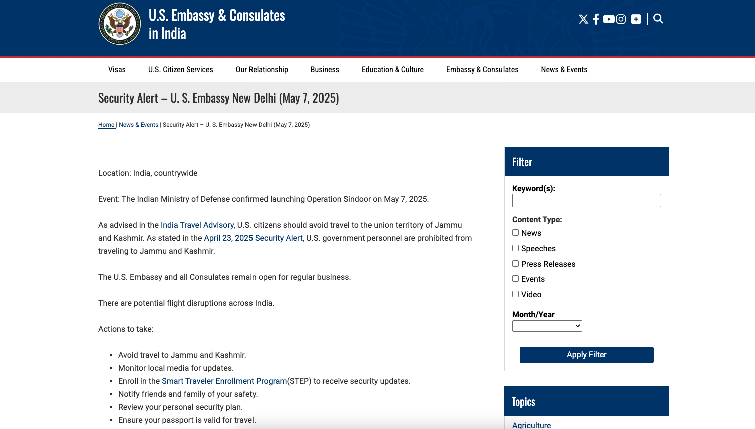Image resolution: width=755 pixels, height=429 pixels.
Task: Open the Business menu
Action: [x=325, y=70]
